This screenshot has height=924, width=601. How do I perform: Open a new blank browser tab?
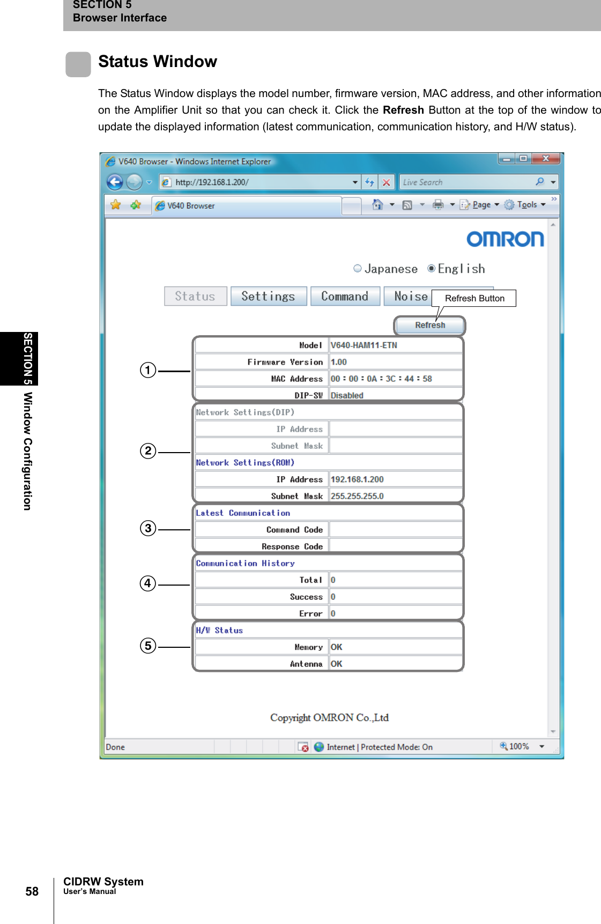pyautogui.click(x=351, y=206)
